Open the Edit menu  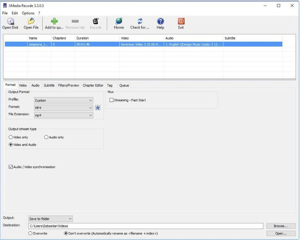15,13
